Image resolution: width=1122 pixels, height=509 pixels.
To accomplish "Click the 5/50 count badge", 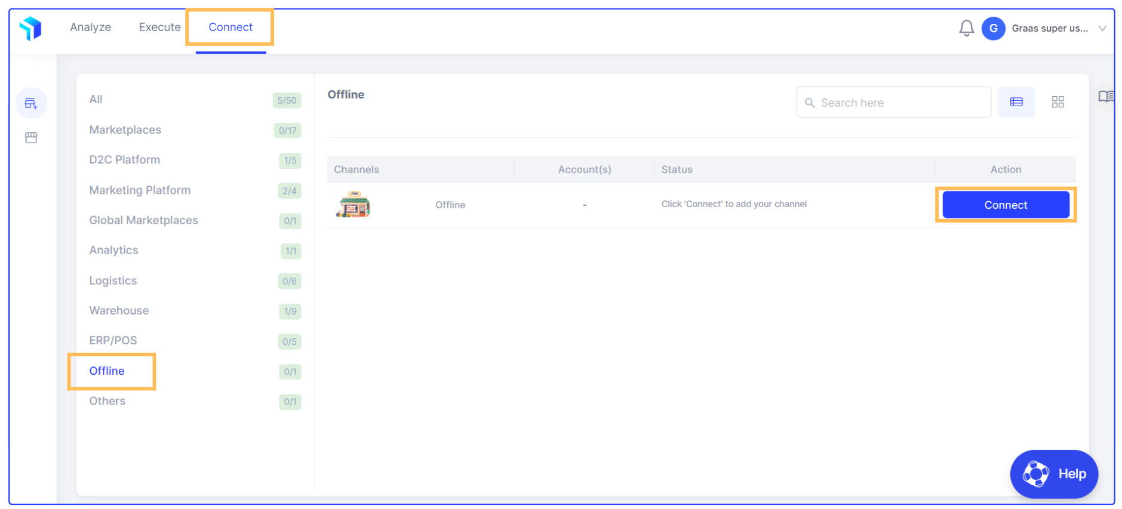I will tap(287, 100).
